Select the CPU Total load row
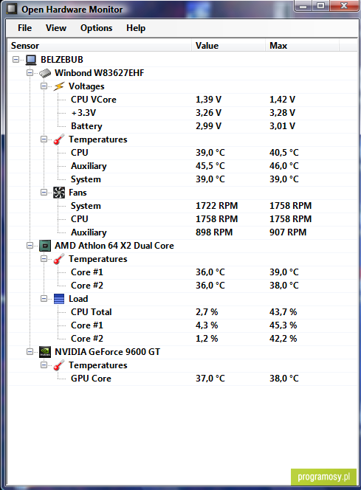The height and width of the screenshot is (490, 361). pyautogui.click(x=182, y=312)
